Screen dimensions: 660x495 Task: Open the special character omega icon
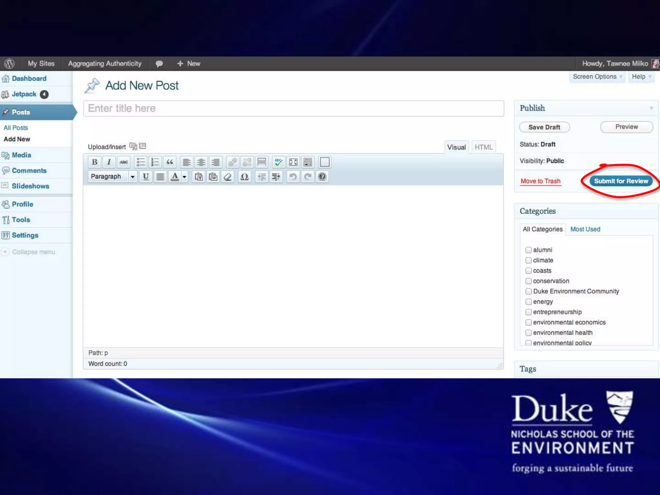[244, 177]
